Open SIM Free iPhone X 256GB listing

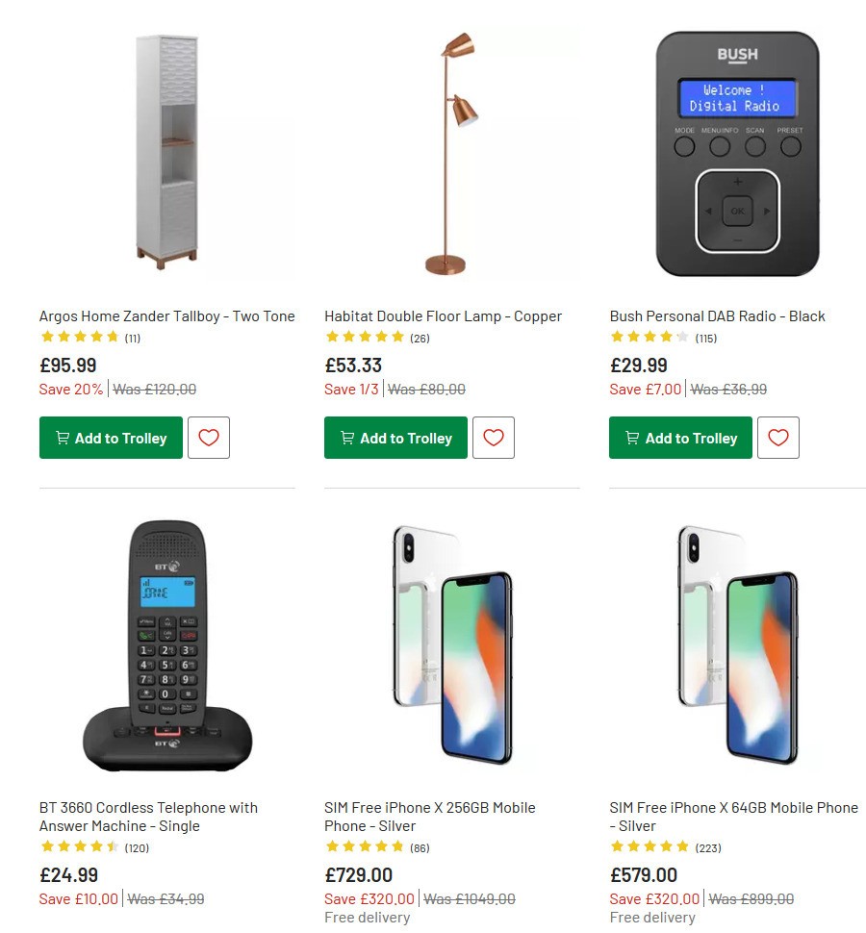point(429,816)
